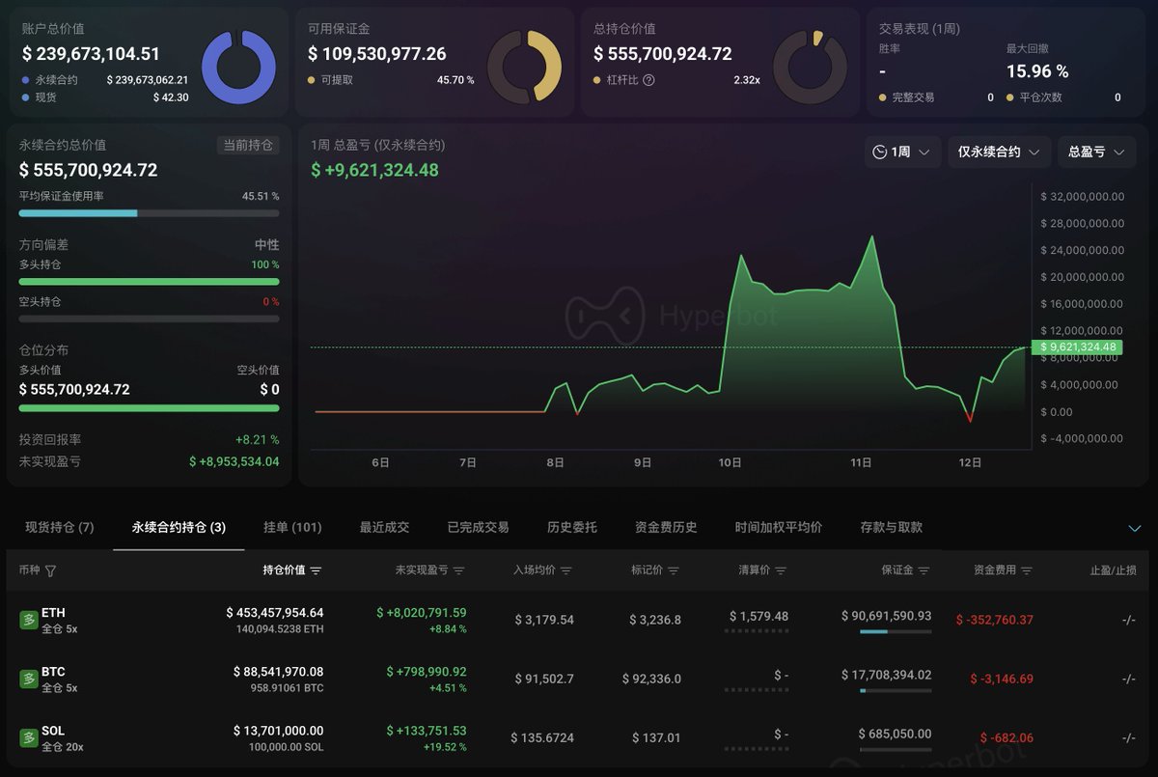Click the SOL 持仓价值 $13,701,000.00
This screenshot has width=1158, height=777.
click(x=278, y=731)
